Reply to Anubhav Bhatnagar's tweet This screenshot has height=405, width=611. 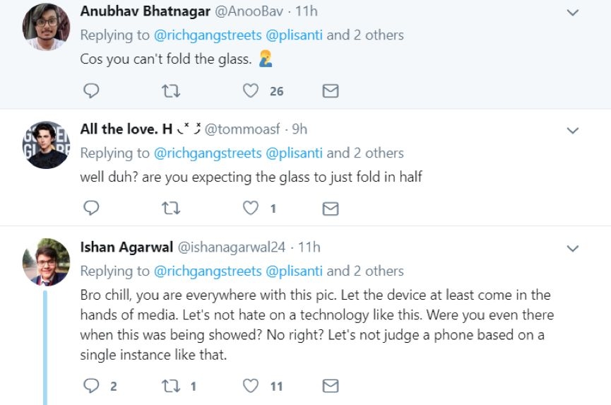91,90
